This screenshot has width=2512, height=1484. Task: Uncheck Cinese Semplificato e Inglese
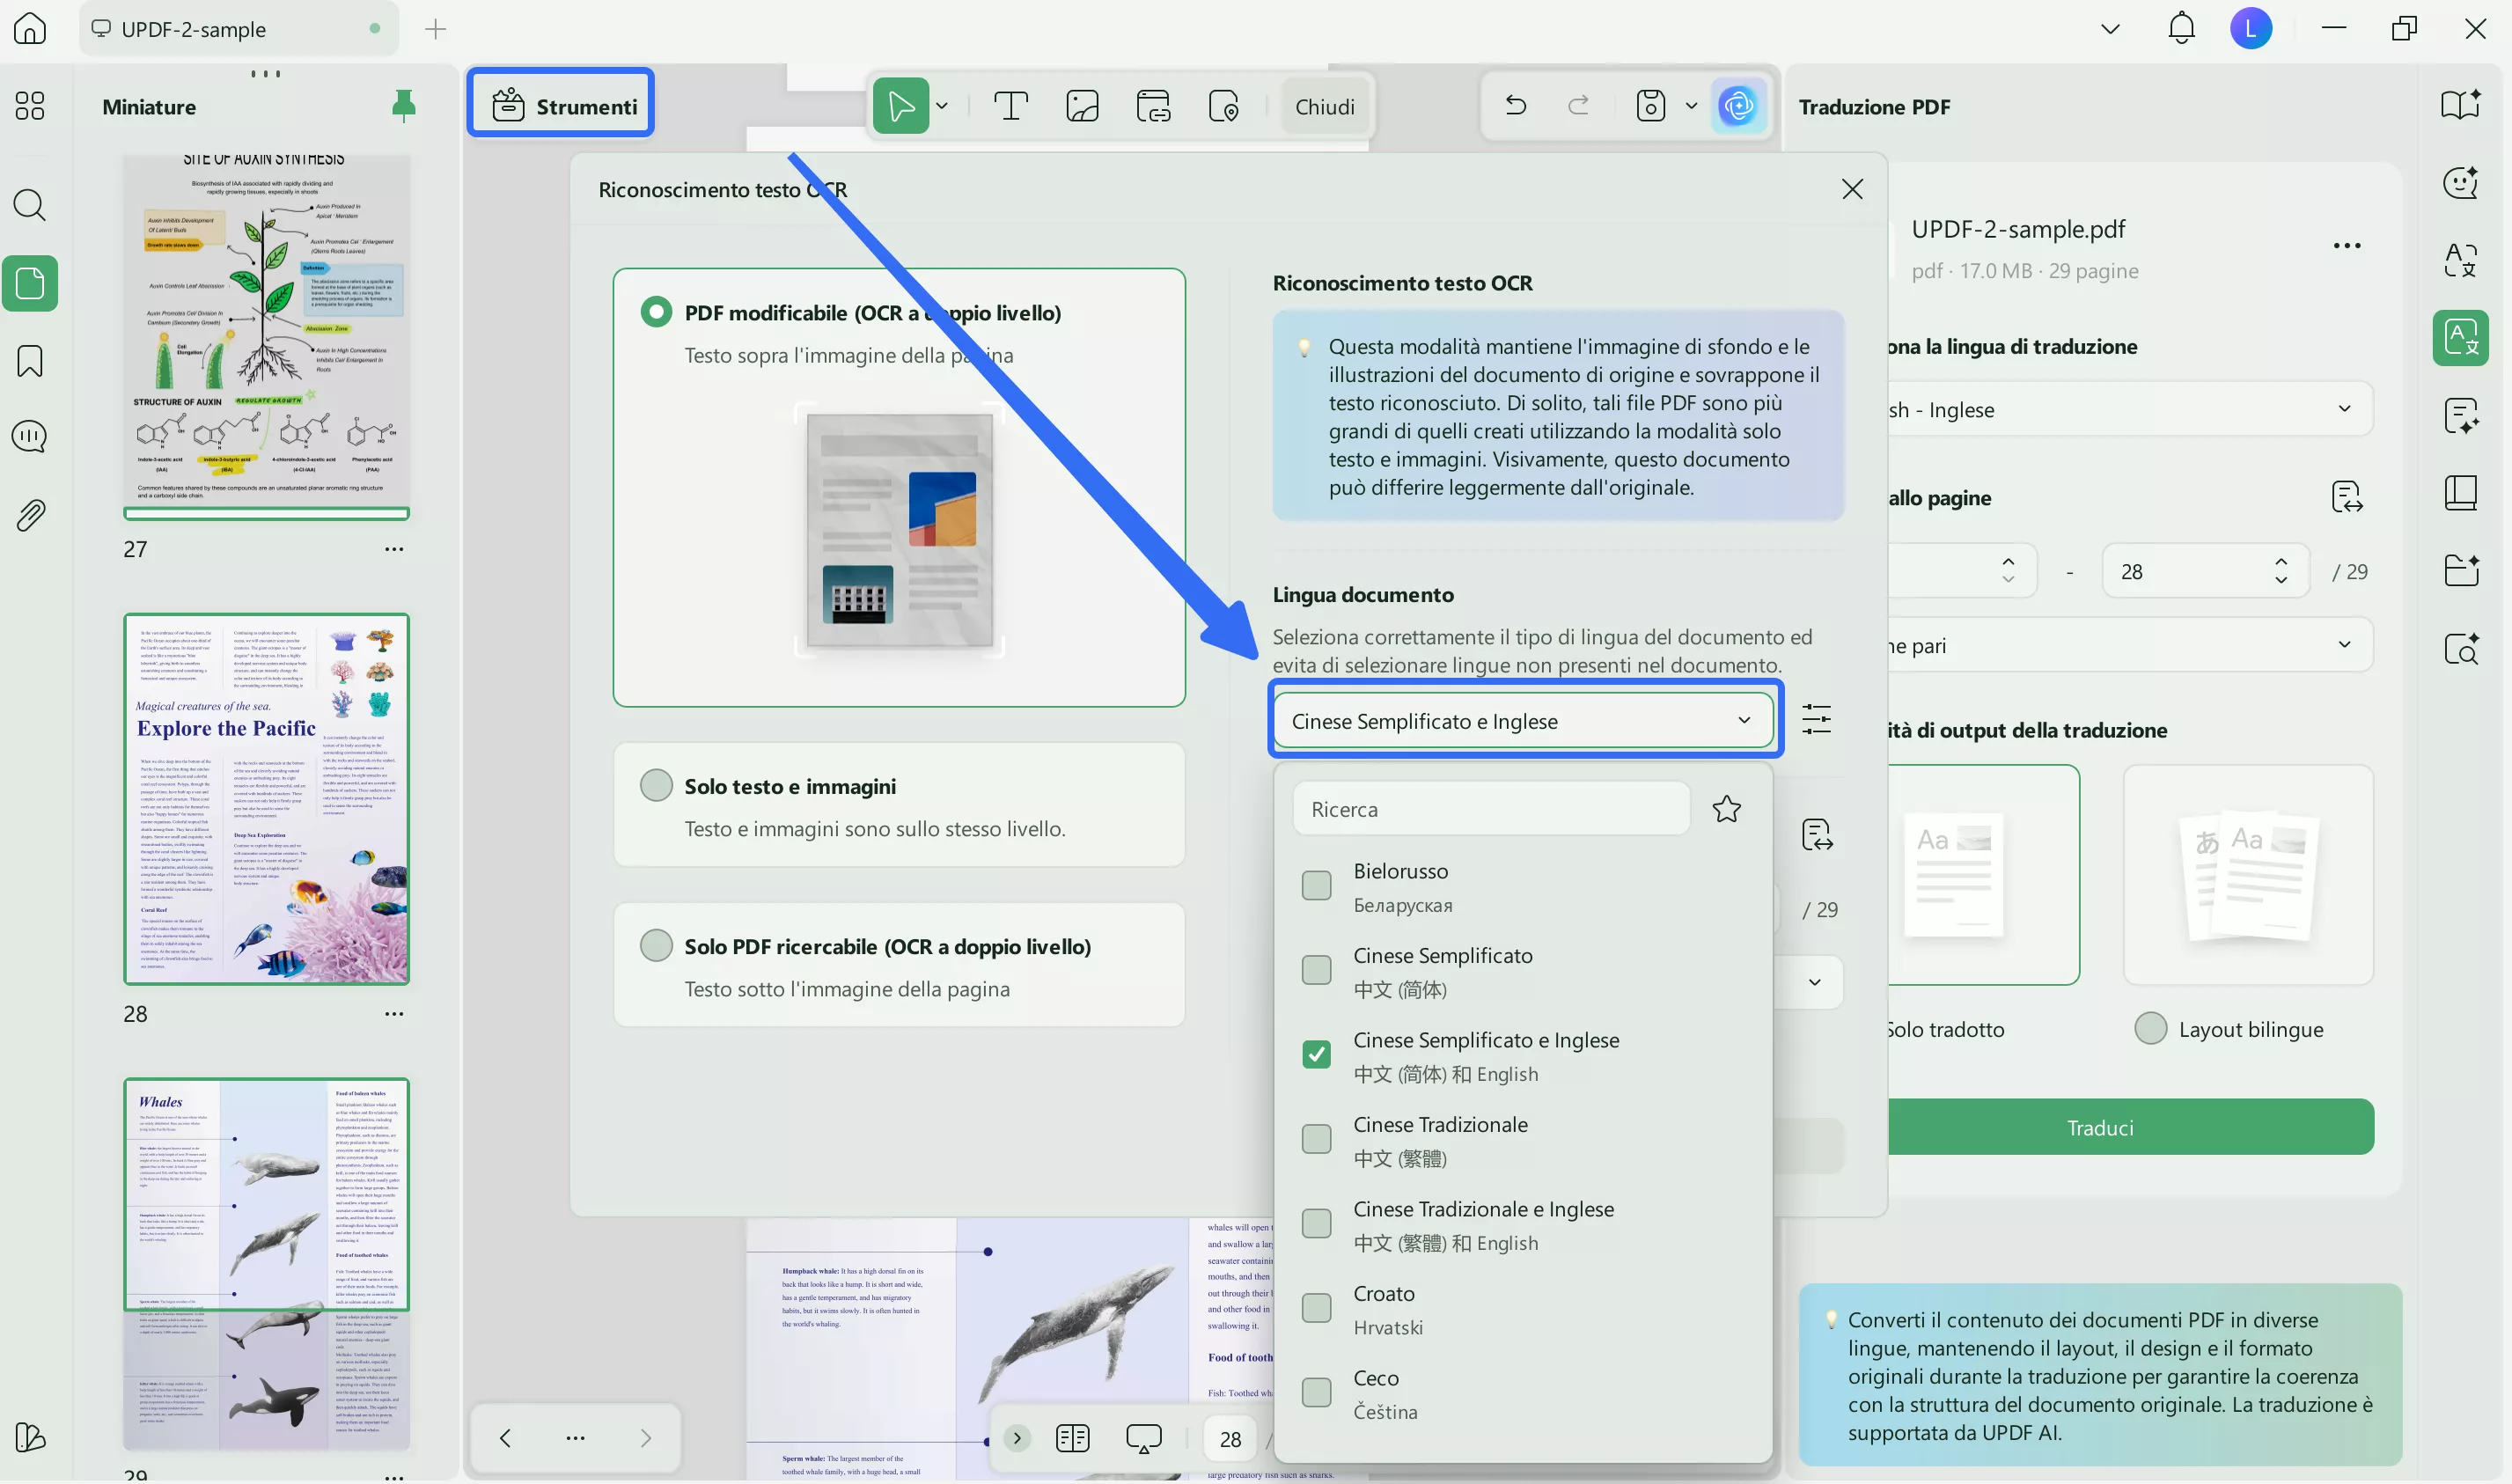coord(1316,1054)
